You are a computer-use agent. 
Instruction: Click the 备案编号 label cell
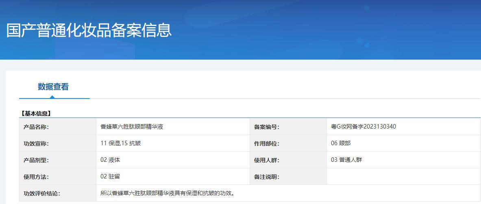click(x=288, y=127)
